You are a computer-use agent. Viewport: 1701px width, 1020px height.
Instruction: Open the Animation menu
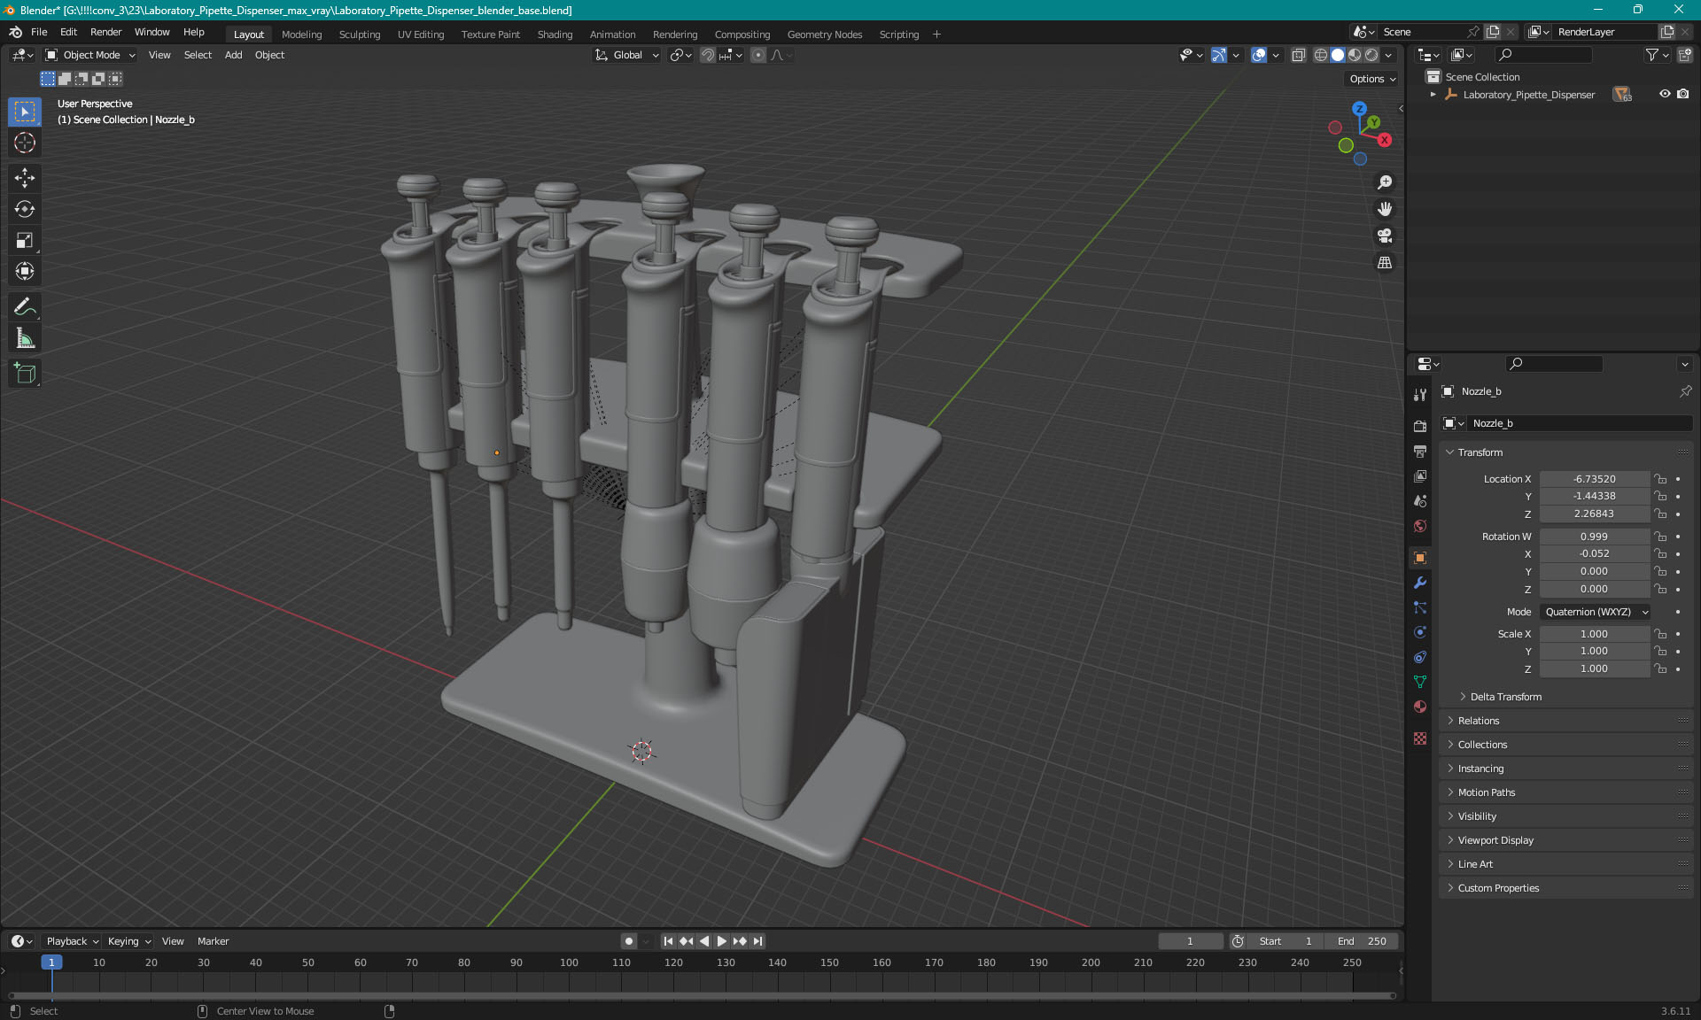click(611, 33)
